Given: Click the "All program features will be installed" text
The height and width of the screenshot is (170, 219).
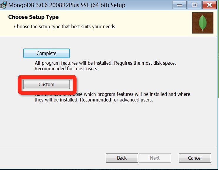Looking at the screenshot, I should click(105, 63).
